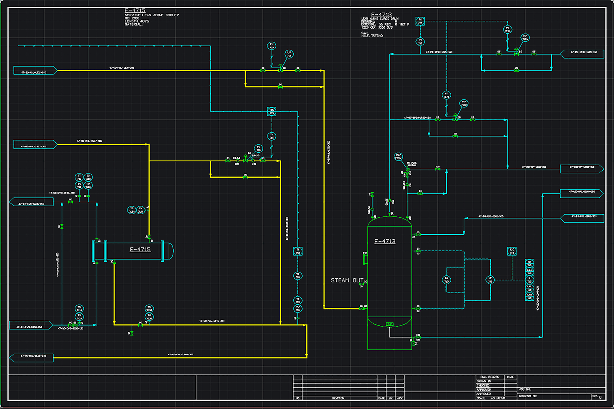Click the LT level transmitter bubble
The width and height of the screenshot is (614, 409).
tap(490, 280)
